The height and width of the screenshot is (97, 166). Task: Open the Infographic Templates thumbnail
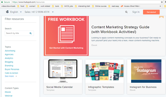tap(105, 71)
